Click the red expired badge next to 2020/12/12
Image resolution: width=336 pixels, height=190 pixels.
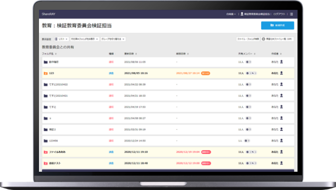206,163
